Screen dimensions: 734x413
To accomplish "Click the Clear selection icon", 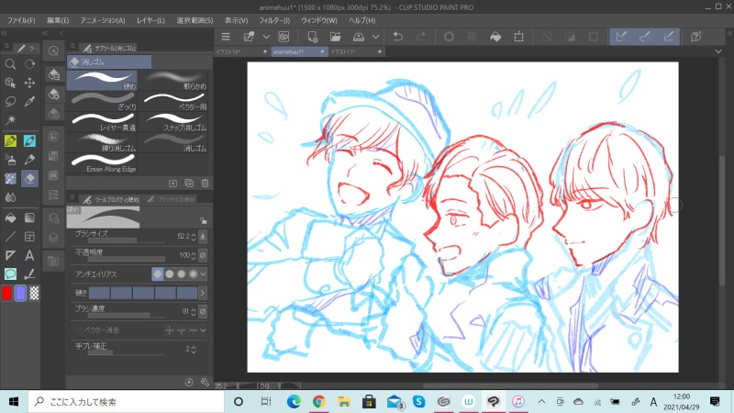I will click(449, 37).
